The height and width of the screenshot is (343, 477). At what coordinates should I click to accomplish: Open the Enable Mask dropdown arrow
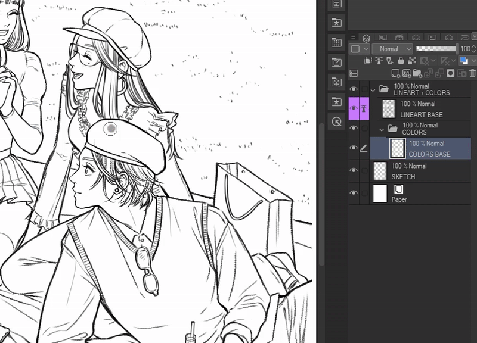coord(433,61)
